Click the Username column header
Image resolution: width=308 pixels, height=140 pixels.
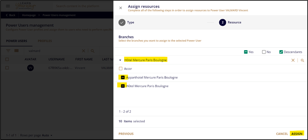pos(56,59)
